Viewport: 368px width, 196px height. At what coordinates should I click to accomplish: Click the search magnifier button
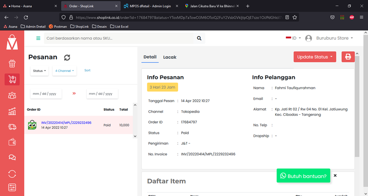pyautogui.click(x=199, y=38)
